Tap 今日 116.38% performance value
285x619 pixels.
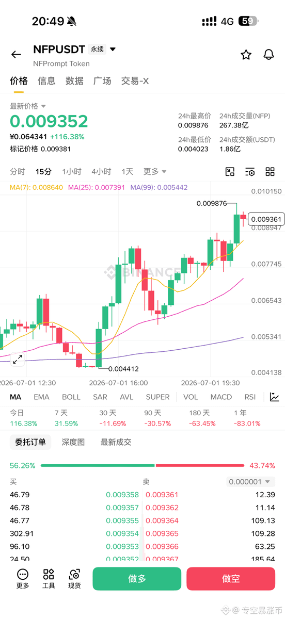point(24,423)
